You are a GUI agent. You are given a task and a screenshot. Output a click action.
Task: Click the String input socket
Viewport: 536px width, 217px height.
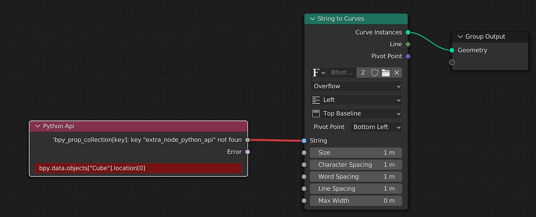[x=304, y=141]
